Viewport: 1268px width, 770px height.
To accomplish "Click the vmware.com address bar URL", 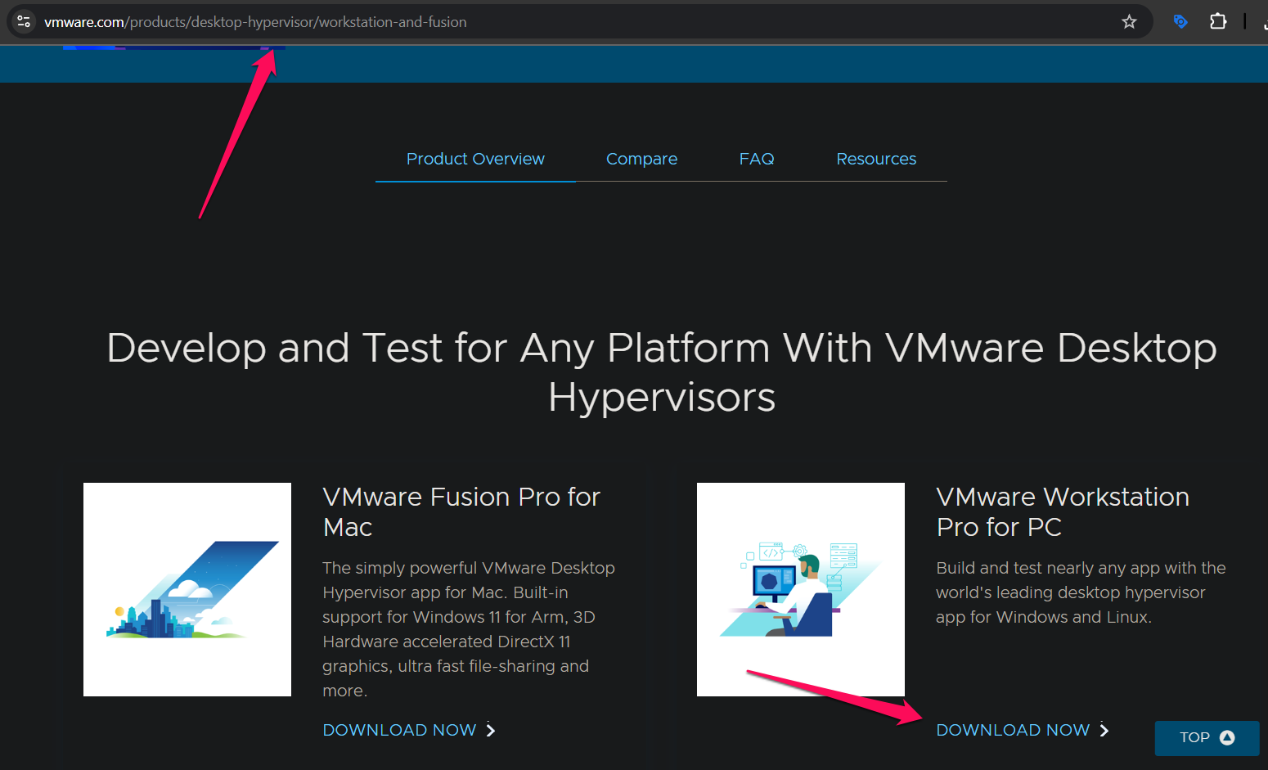I will (x=255, y=22).
